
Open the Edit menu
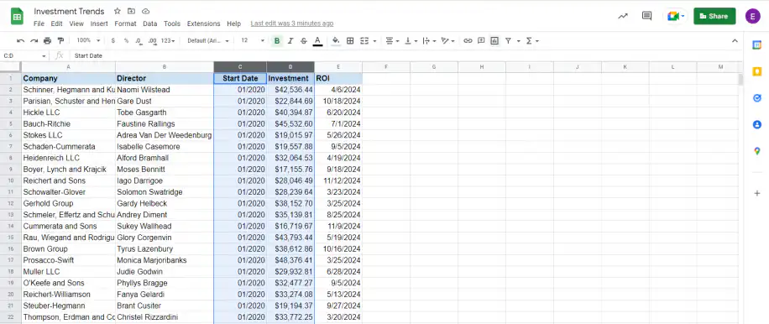point(56,24)
